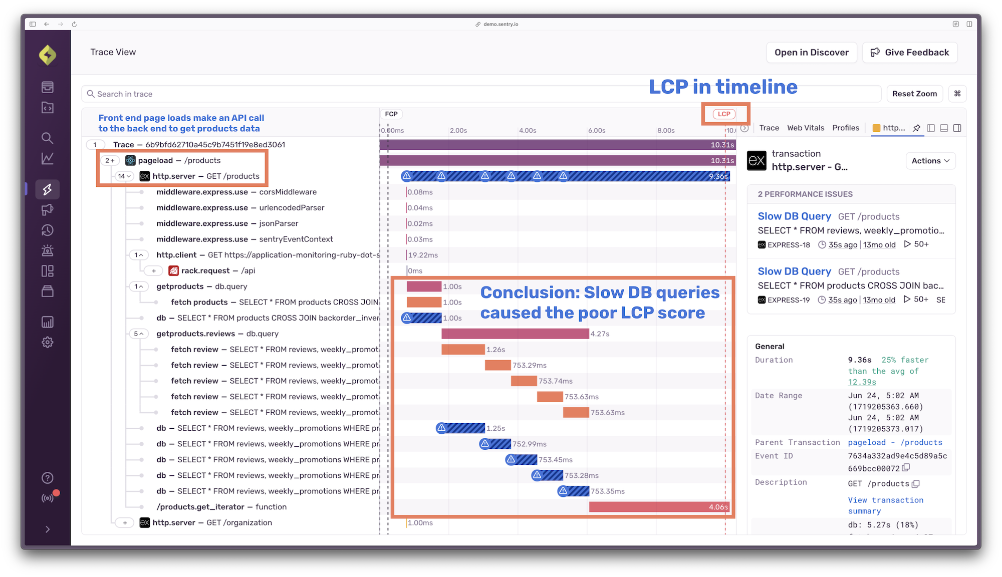Image resolution: width=1002 pixels, height=577 pixels.
Task: Open the Actions dropdown
Action: tap(930, 161)
